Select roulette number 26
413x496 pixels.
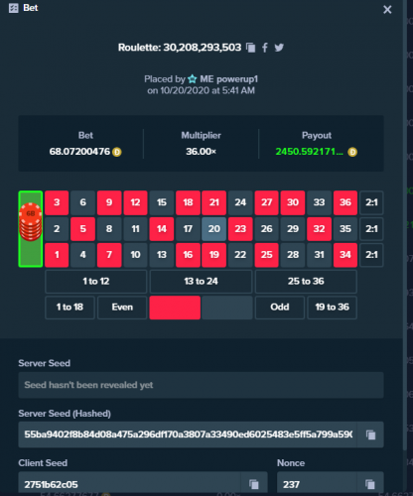pyautogui.click(x=267, y=229)
